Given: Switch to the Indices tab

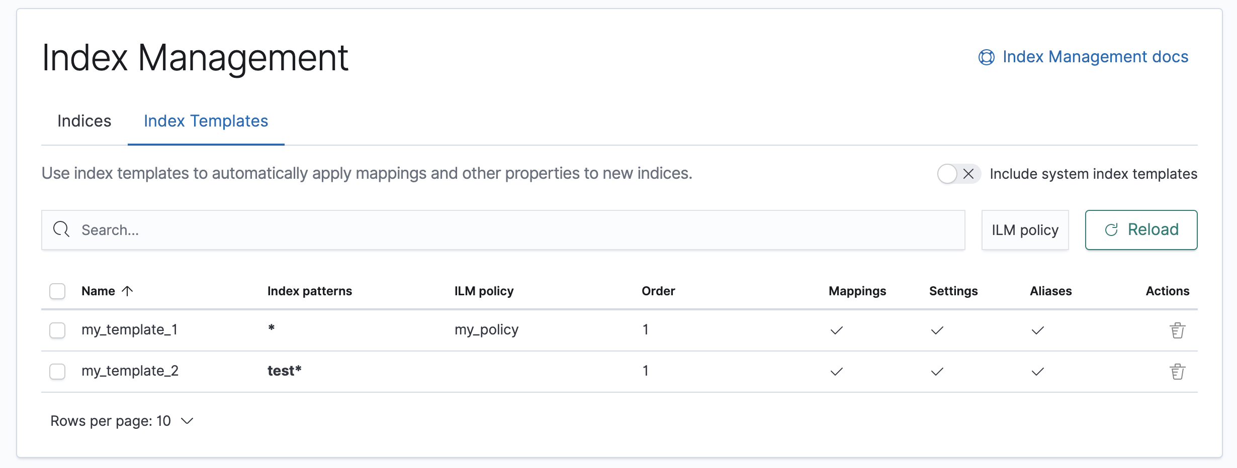Looking at the screenshot, I should point(84,121).
